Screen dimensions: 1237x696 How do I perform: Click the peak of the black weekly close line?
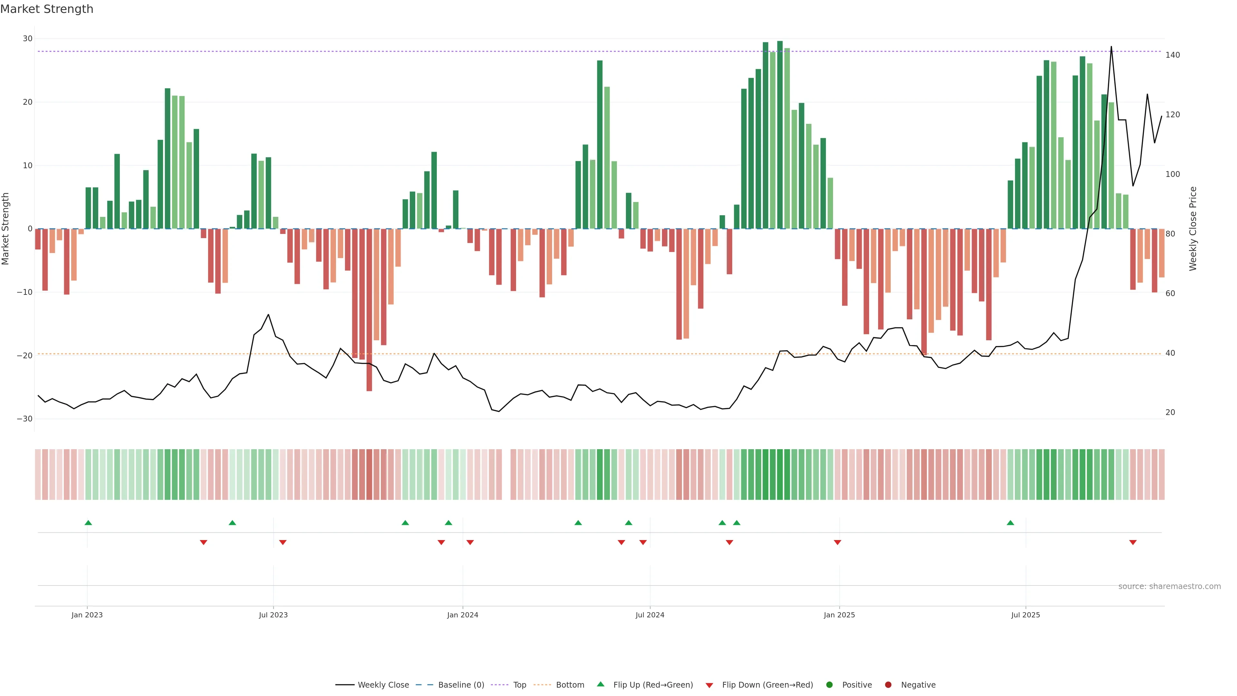click(1111, 47)
